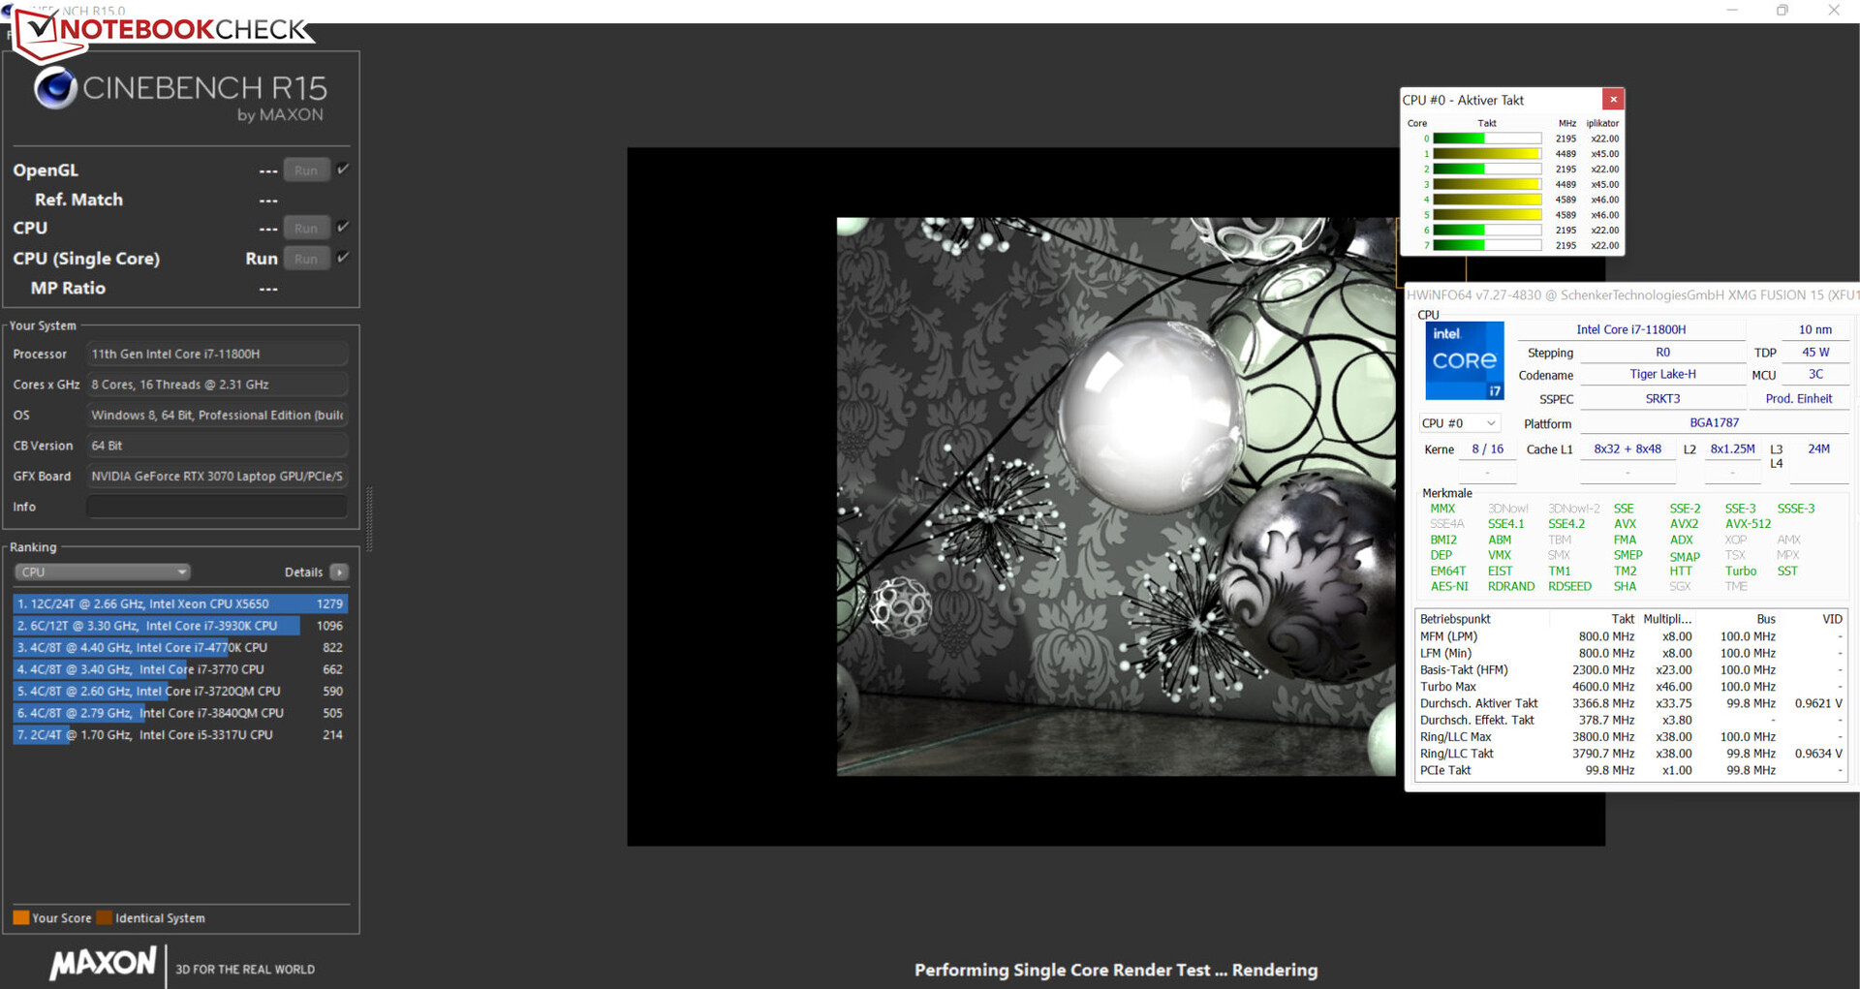
Task: Toggle the CPU (Single Core) test checkbox
Action: pyautogui.click(x=343, y=258)
